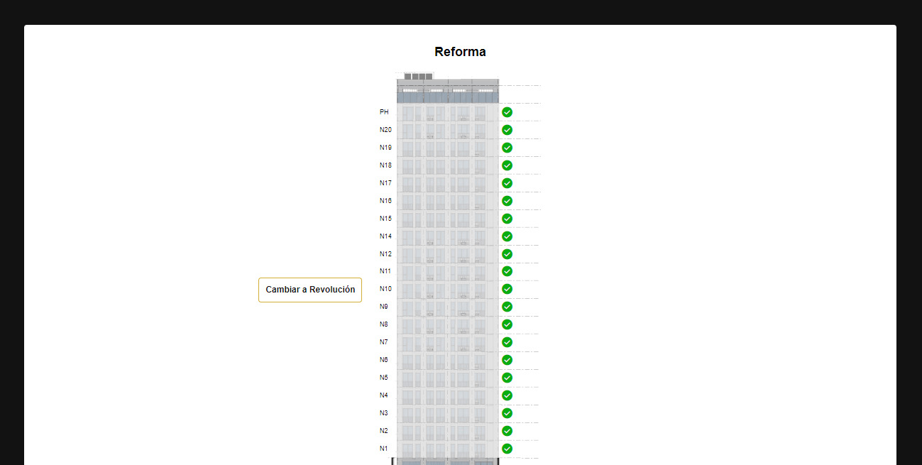Select the N20 floor label
Viewport: 922px width, 465px height.
tap(385, 130)
